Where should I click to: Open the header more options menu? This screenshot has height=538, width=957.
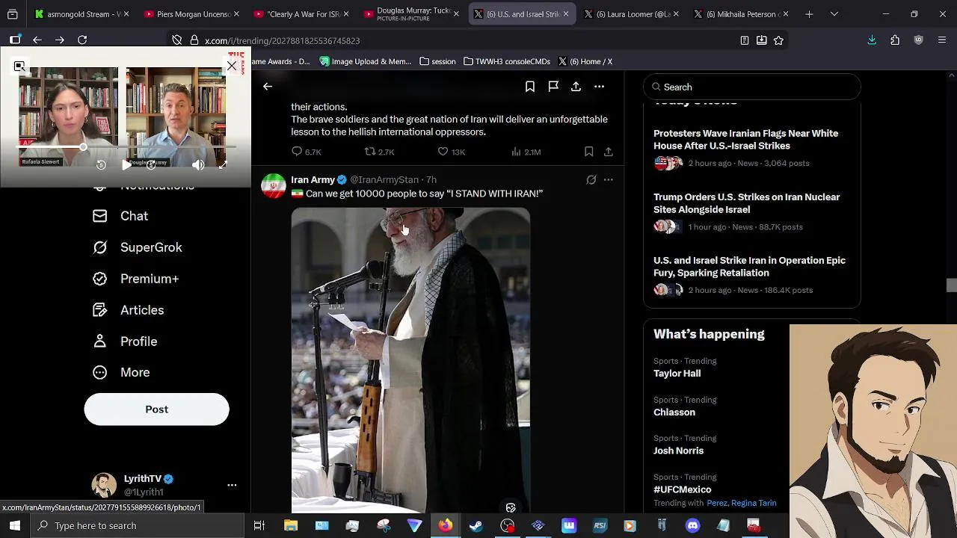(x=599, y=87)
